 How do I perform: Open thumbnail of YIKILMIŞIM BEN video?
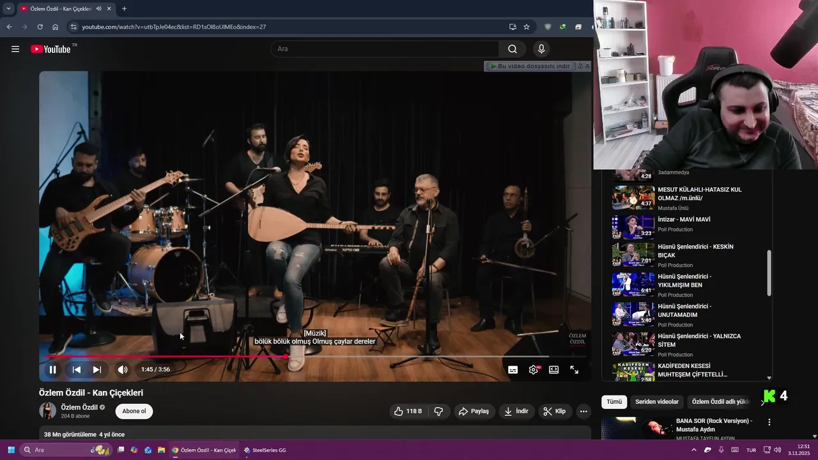[x=633, y=284]
